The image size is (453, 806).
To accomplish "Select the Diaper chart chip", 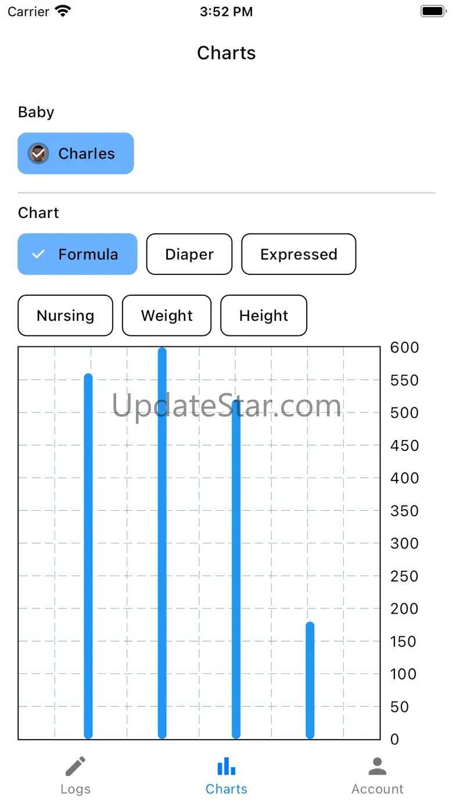I will pyautogui.click(x=189, y=254).
